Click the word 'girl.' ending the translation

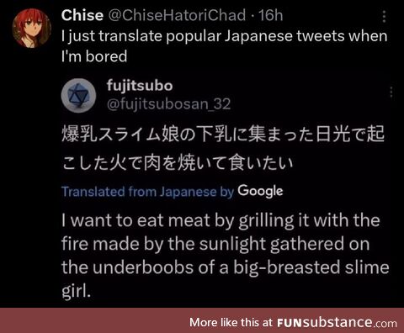coord(77,291)
